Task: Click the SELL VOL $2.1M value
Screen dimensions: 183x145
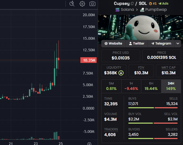Action: click(173, 119)
